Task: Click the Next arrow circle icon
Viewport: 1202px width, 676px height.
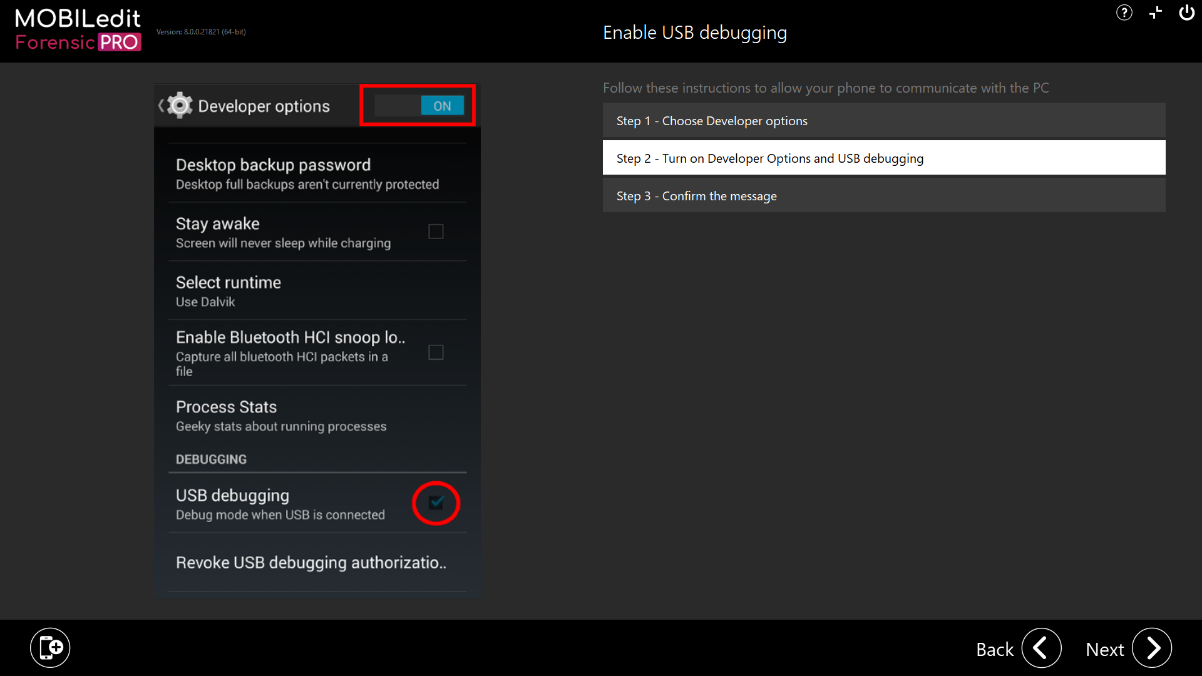Action: pos(1153,648)
